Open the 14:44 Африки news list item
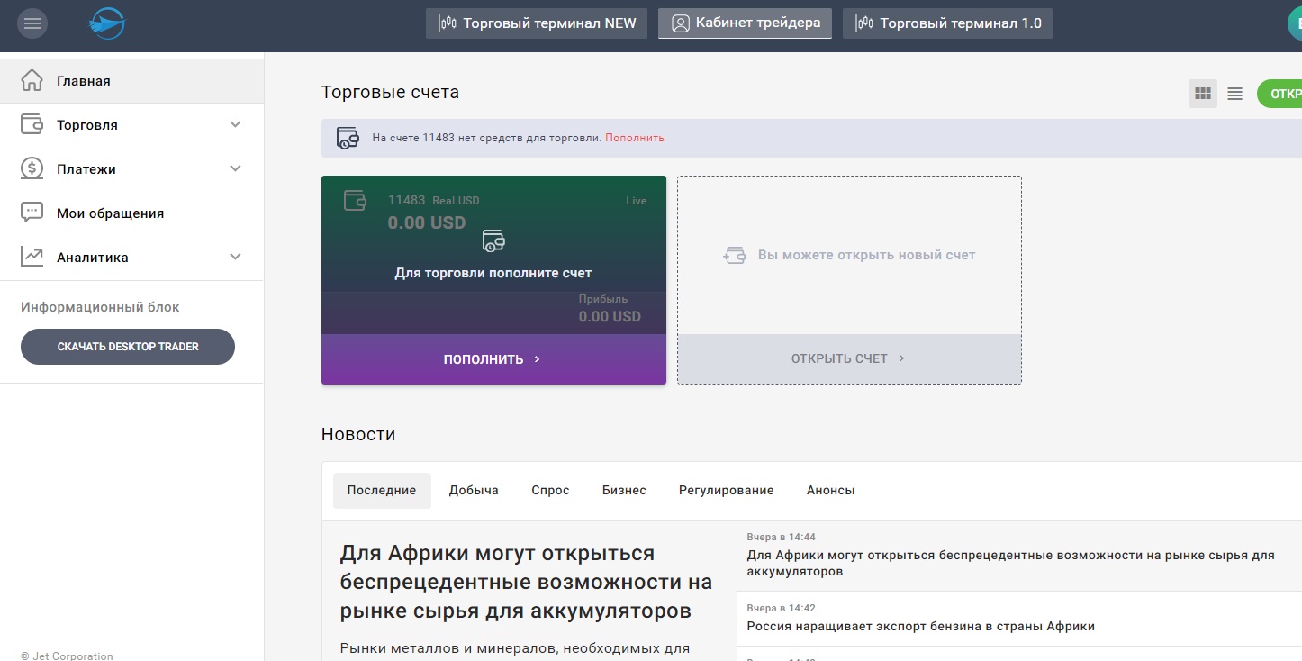The height and width of the screenshot is (661, 1302). pyautogui.click(x=1019, y=556)
